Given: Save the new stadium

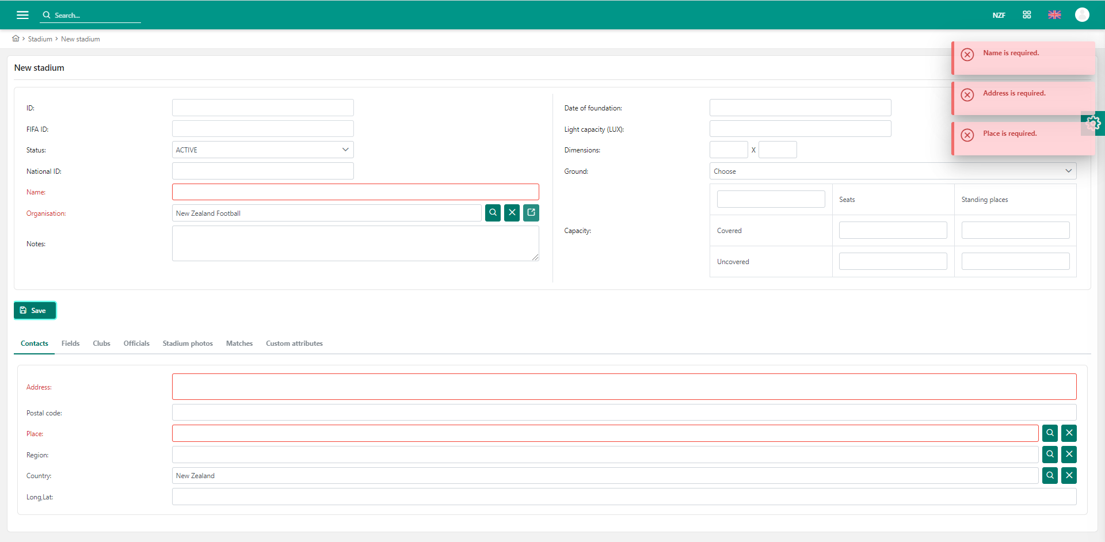Looking at the screenshot, I should click(35, 311).
